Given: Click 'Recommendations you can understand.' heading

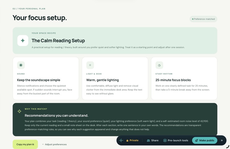Looking at the screenshot, I should point(57,116).
